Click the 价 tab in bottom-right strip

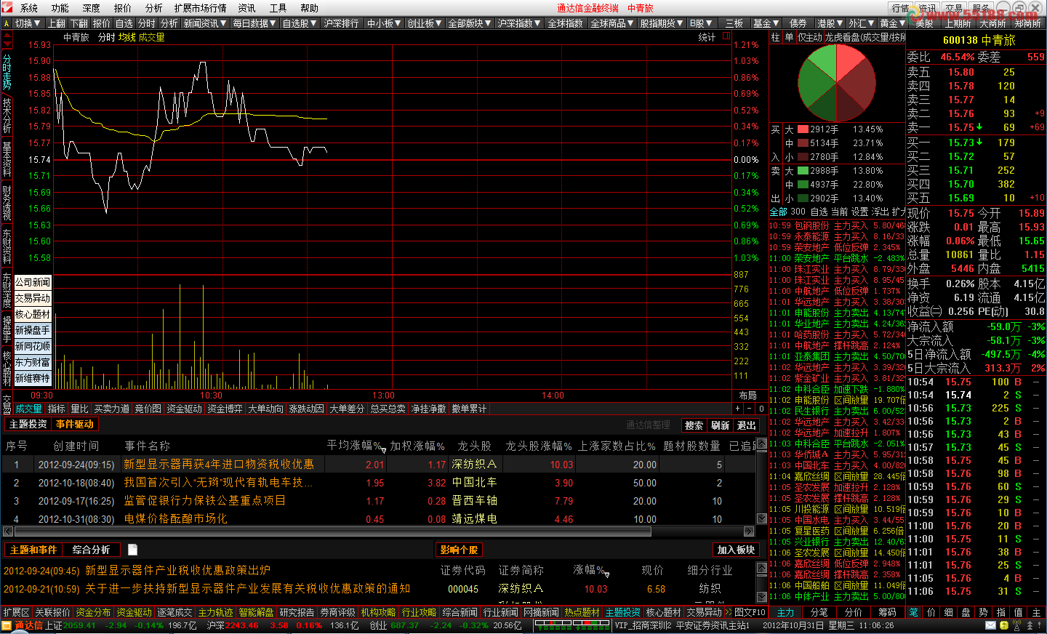(x=931, y=613)
